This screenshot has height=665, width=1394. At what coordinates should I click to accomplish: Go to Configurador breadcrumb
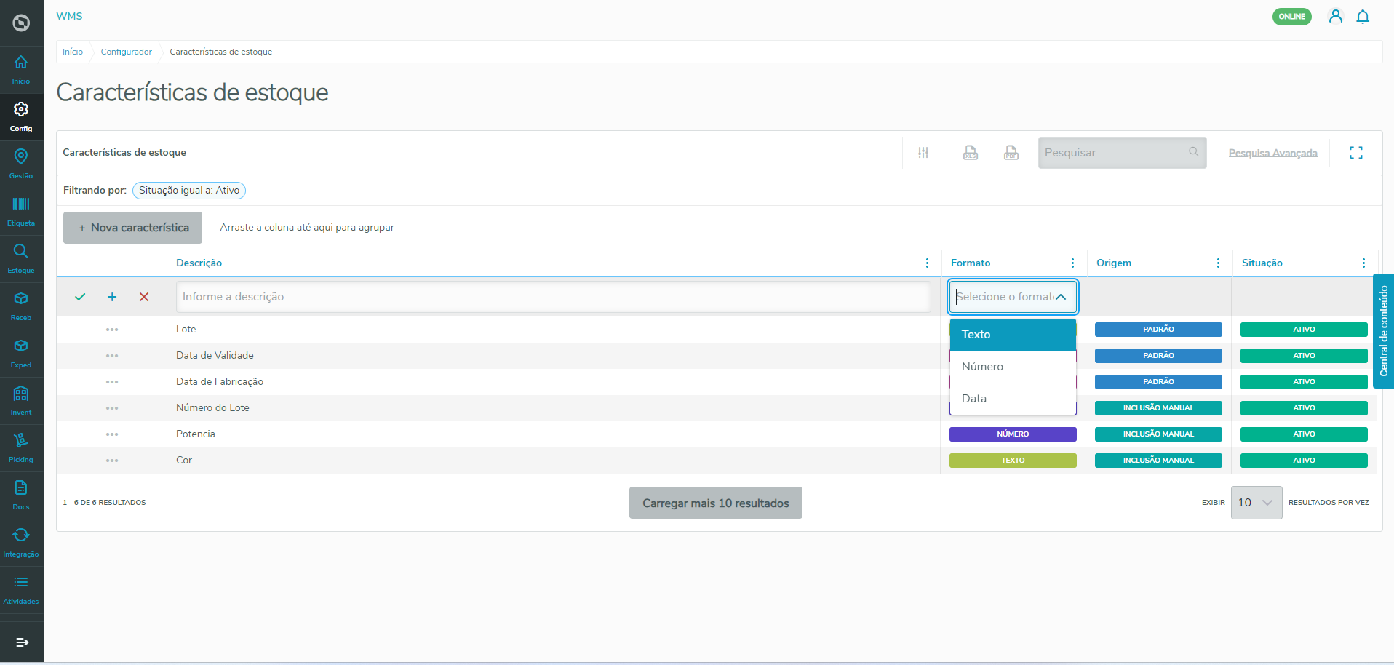(127, 52)
